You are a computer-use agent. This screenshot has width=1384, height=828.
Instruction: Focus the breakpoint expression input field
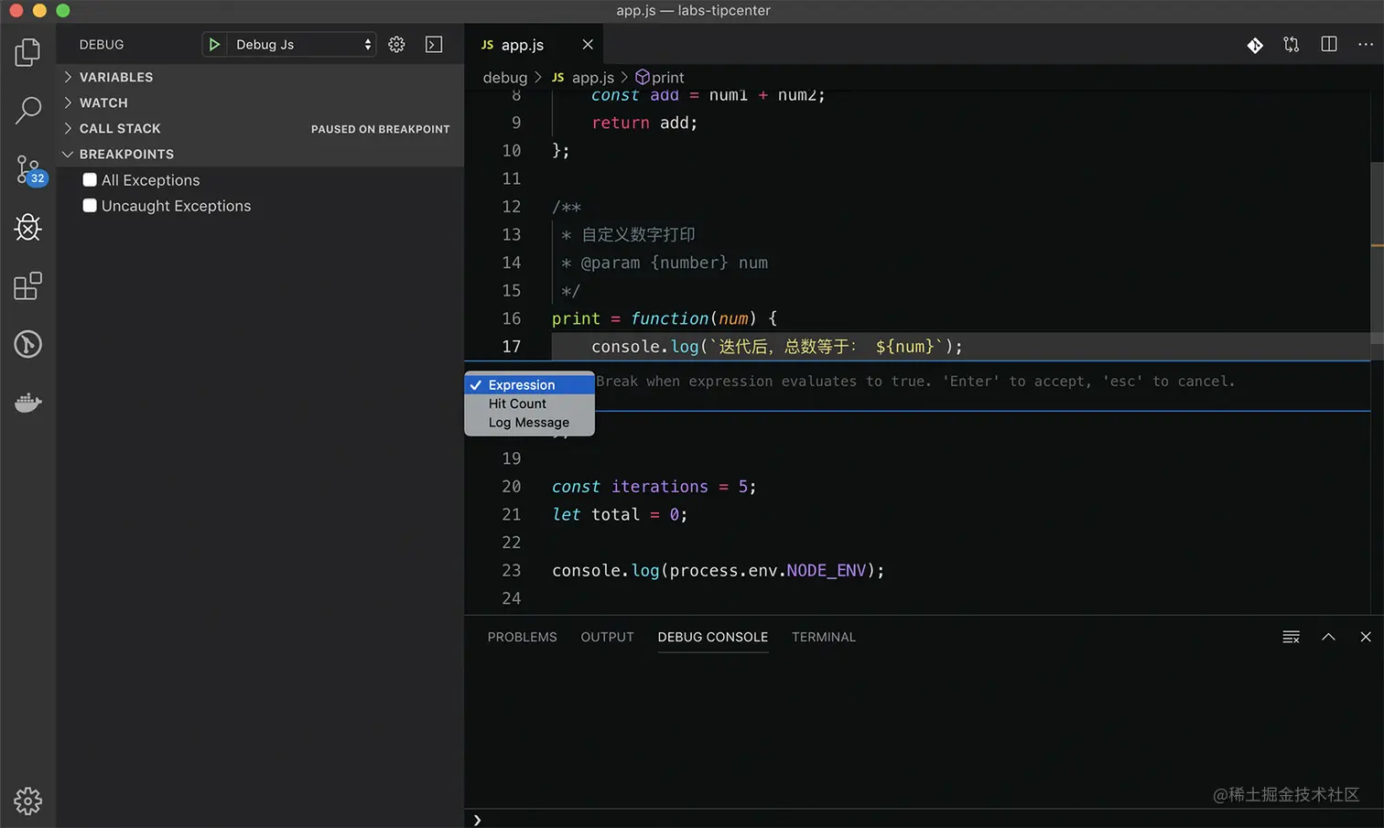981,382
